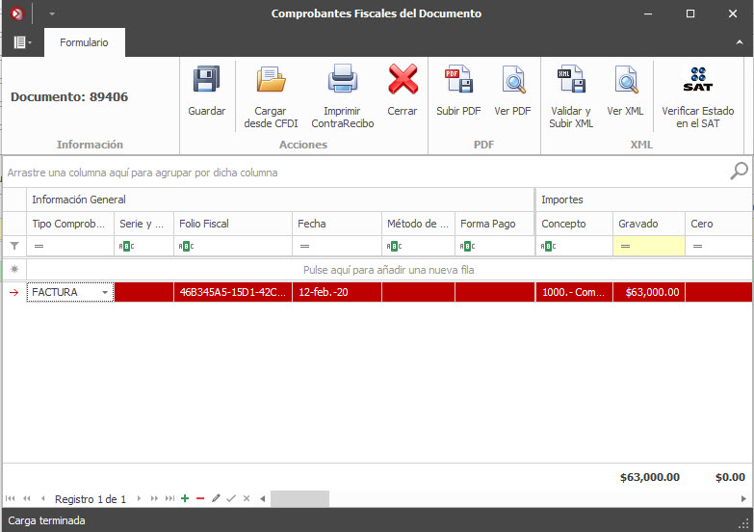Add a record with green plus button
754x532 pixels.
[x=185, y=499]
